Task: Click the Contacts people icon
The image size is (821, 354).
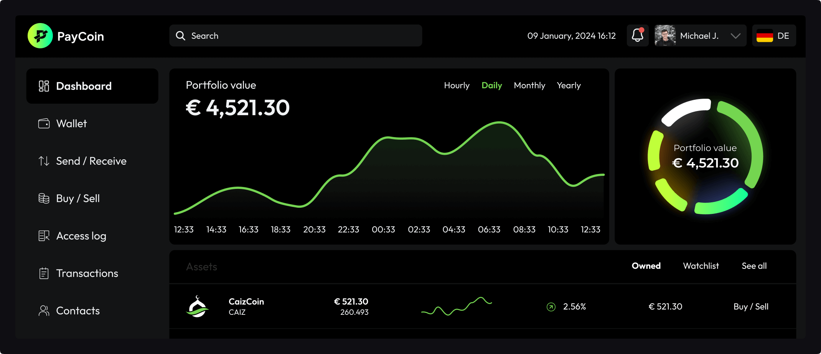Action: [x=44, y=311]
